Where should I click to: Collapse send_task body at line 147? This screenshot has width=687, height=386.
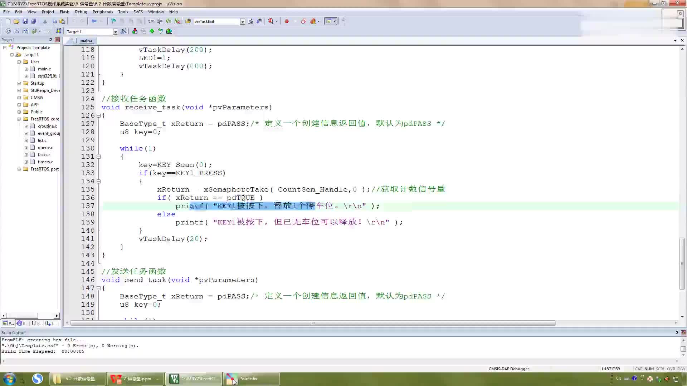(x=98, y=288)
